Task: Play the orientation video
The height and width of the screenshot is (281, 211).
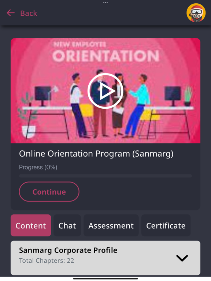Action: (x=105, y=91)
